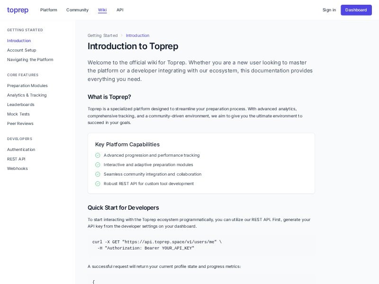Open the Mock Tests page
The height and width of the screenshot is (284, 379).
[x=18, y=114]
